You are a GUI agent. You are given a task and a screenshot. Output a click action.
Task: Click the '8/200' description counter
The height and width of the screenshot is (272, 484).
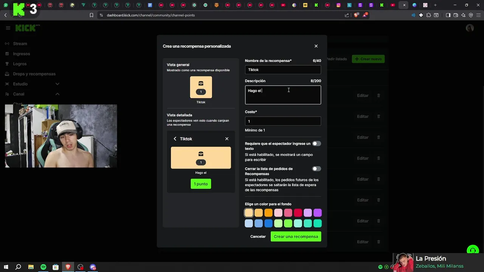tap(316, 81)
